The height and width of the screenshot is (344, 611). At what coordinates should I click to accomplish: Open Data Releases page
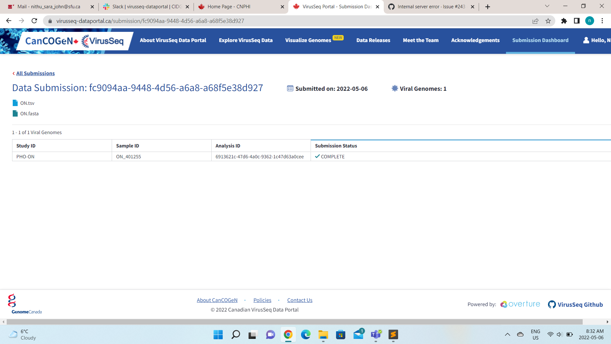[373, 40]
